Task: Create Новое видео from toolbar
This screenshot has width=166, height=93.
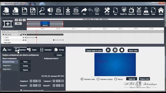Action: click(59, 11)
